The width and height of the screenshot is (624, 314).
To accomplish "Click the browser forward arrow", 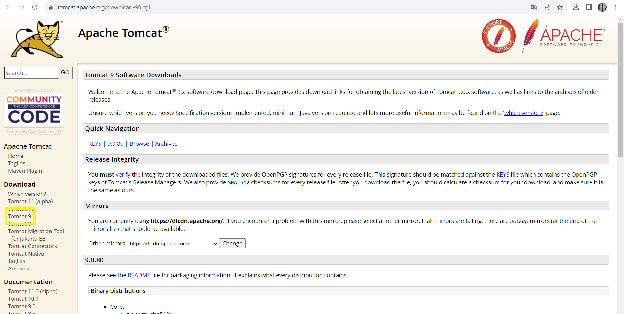I will click(22, 7).
